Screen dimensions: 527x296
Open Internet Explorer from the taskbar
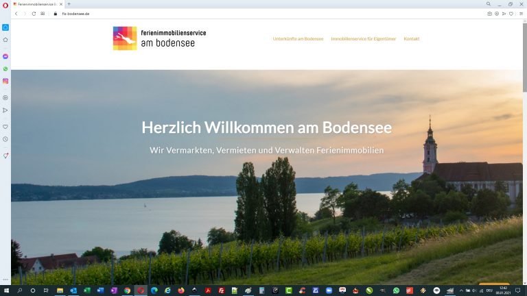[x=167, y=291]
